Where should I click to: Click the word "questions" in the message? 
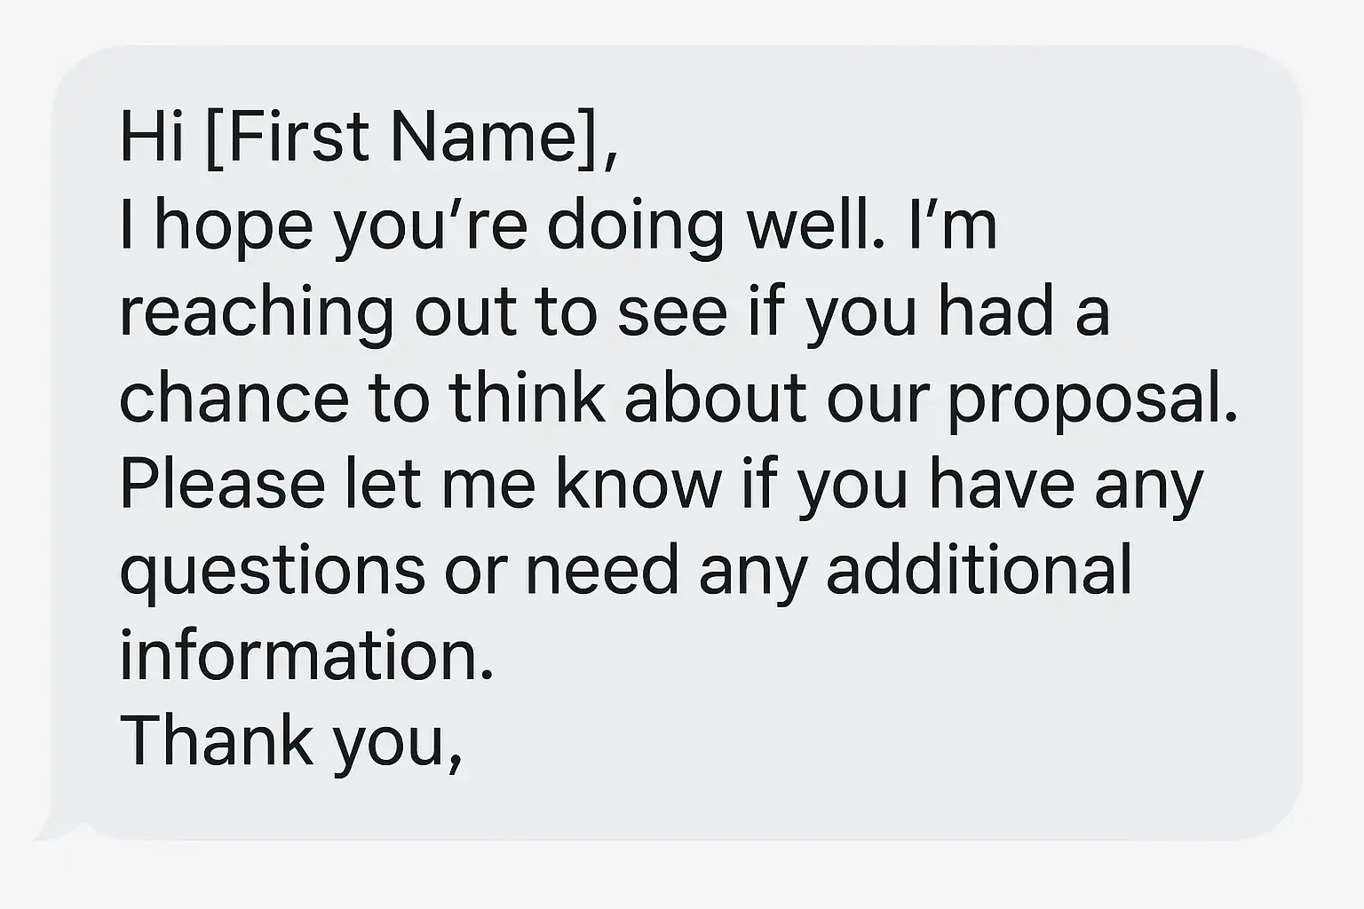pyautogui.click(x=272, y=572)
